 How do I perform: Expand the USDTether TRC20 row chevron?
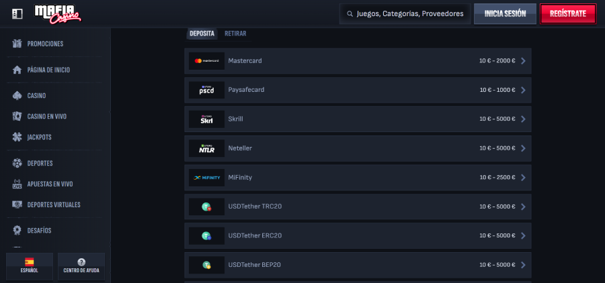coord(523,207)
